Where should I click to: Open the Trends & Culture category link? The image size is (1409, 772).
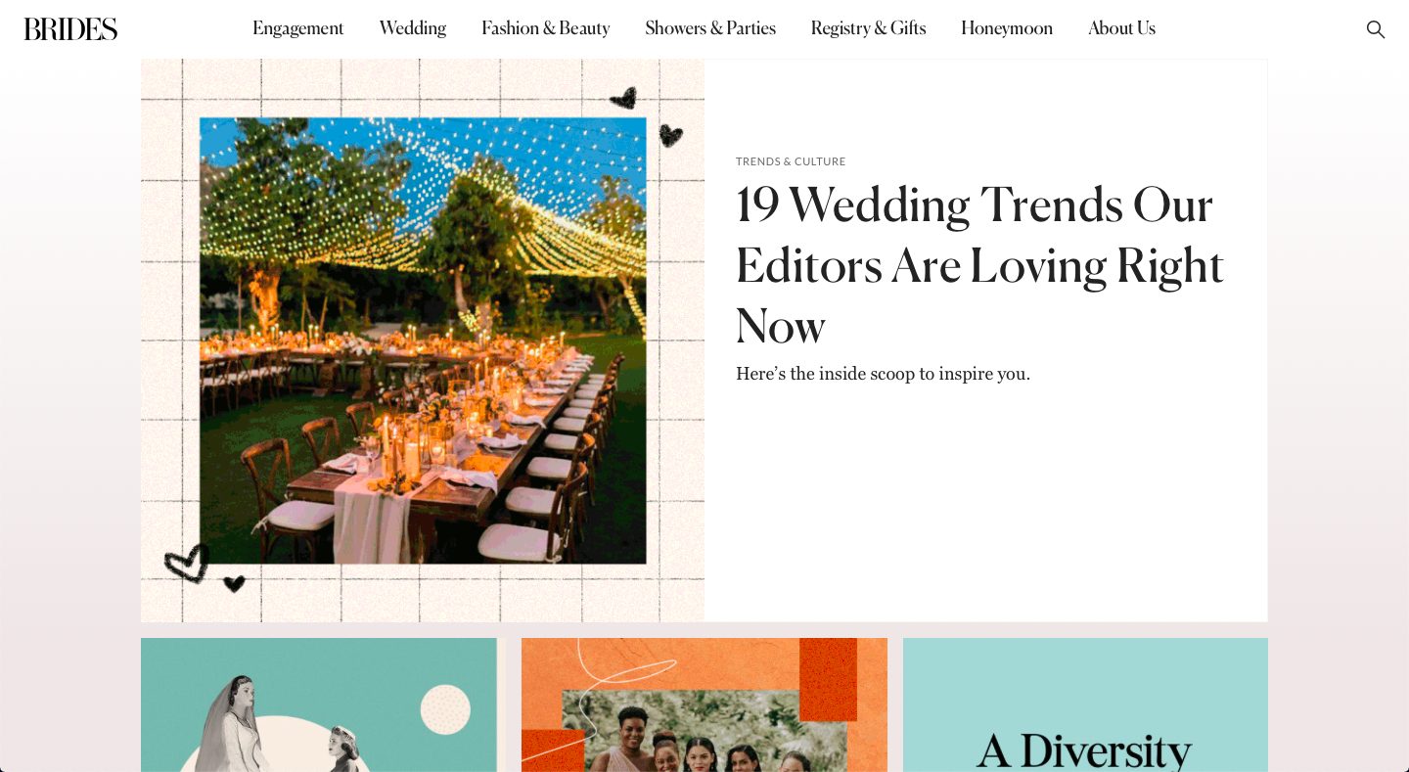pos(791,161)
